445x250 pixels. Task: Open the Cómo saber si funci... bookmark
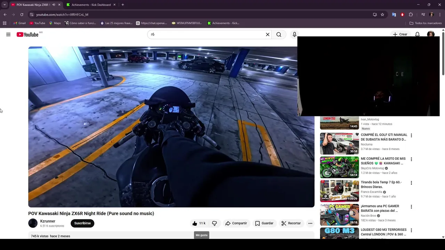click(80, 23)
